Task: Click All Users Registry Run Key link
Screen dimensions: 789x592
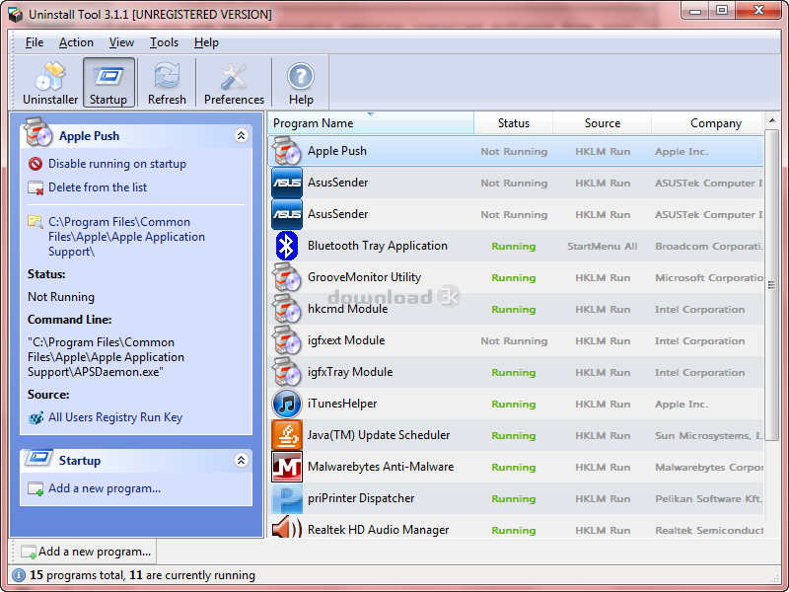Action: point(115,417)
